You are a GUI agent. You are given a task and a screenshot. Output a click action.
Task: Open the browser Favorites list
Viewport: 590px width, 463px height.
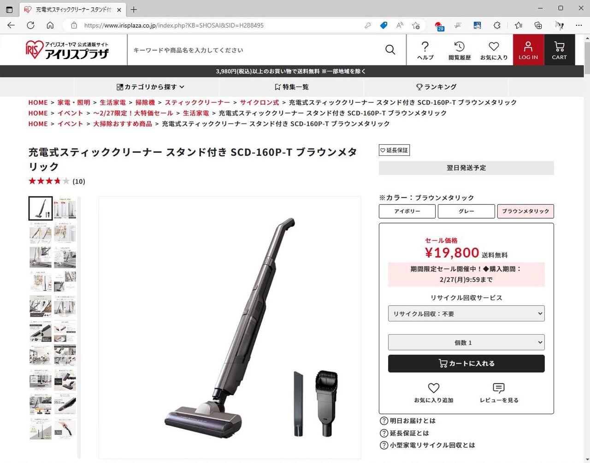coord(519,25)
